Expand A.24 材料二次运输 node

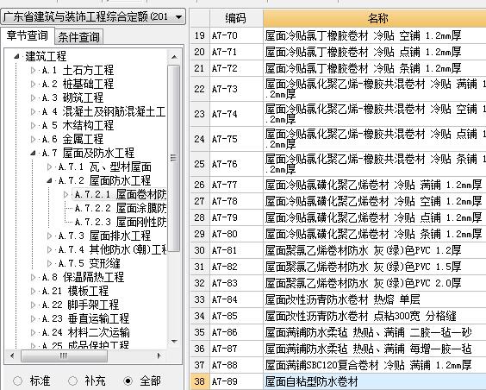point(33,332)
